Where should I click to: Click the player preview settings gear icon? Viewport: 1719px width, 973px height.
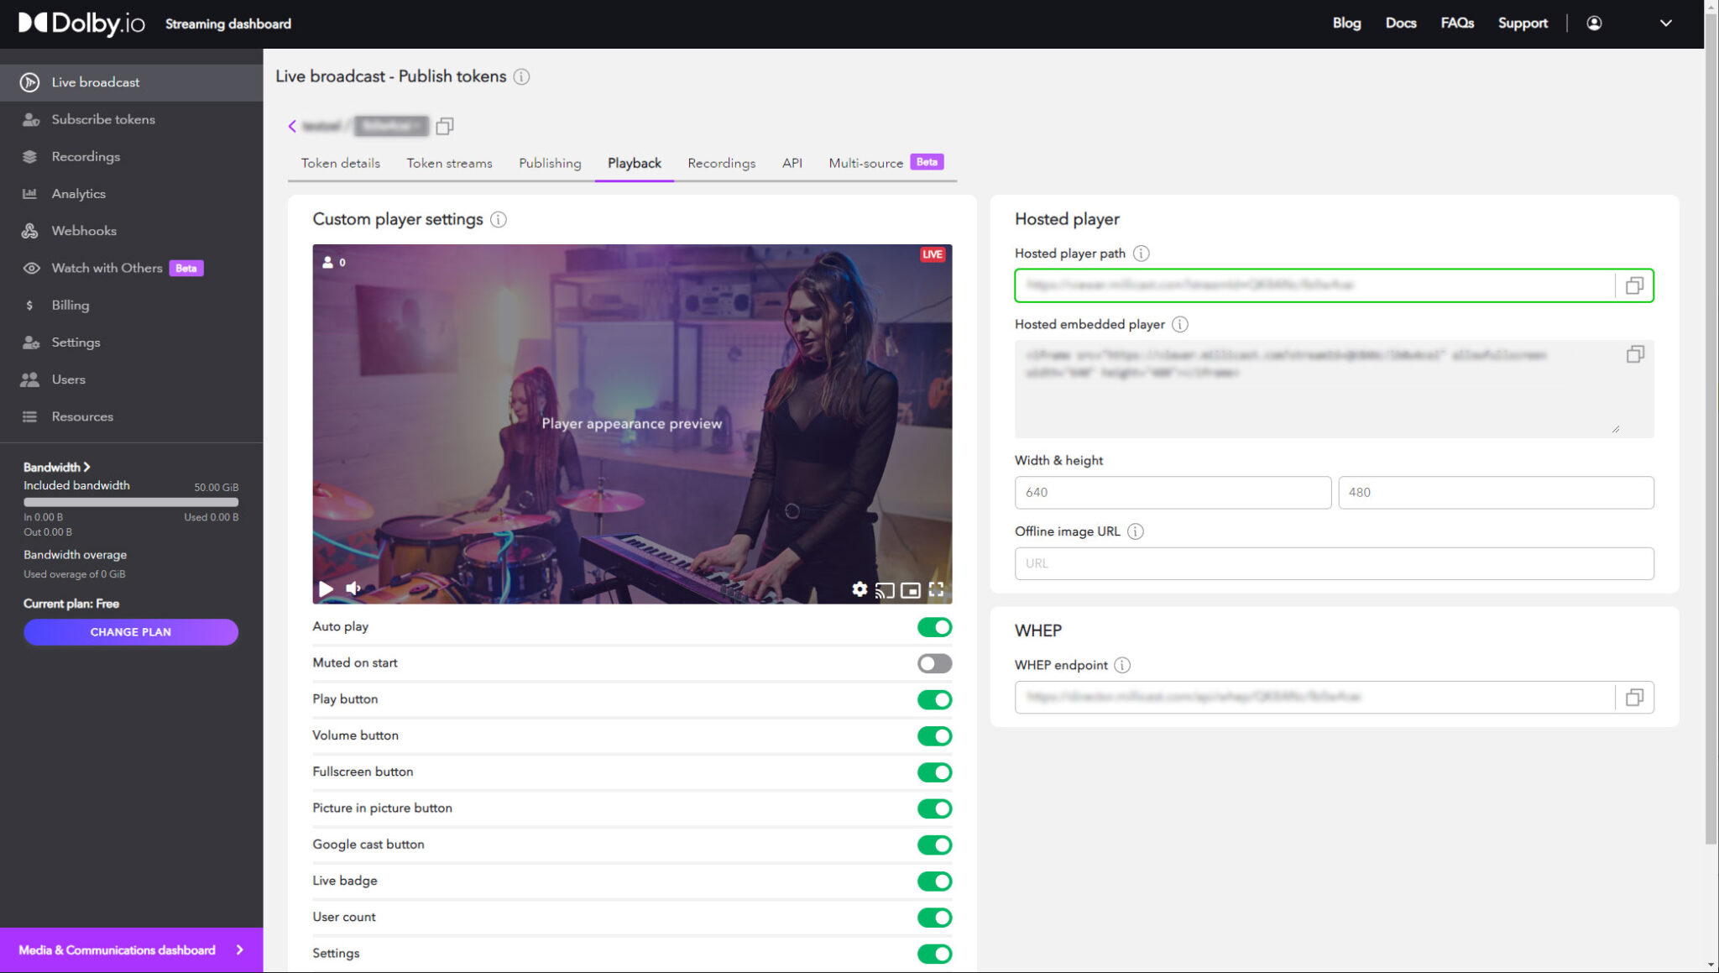(x=859, y=589)
